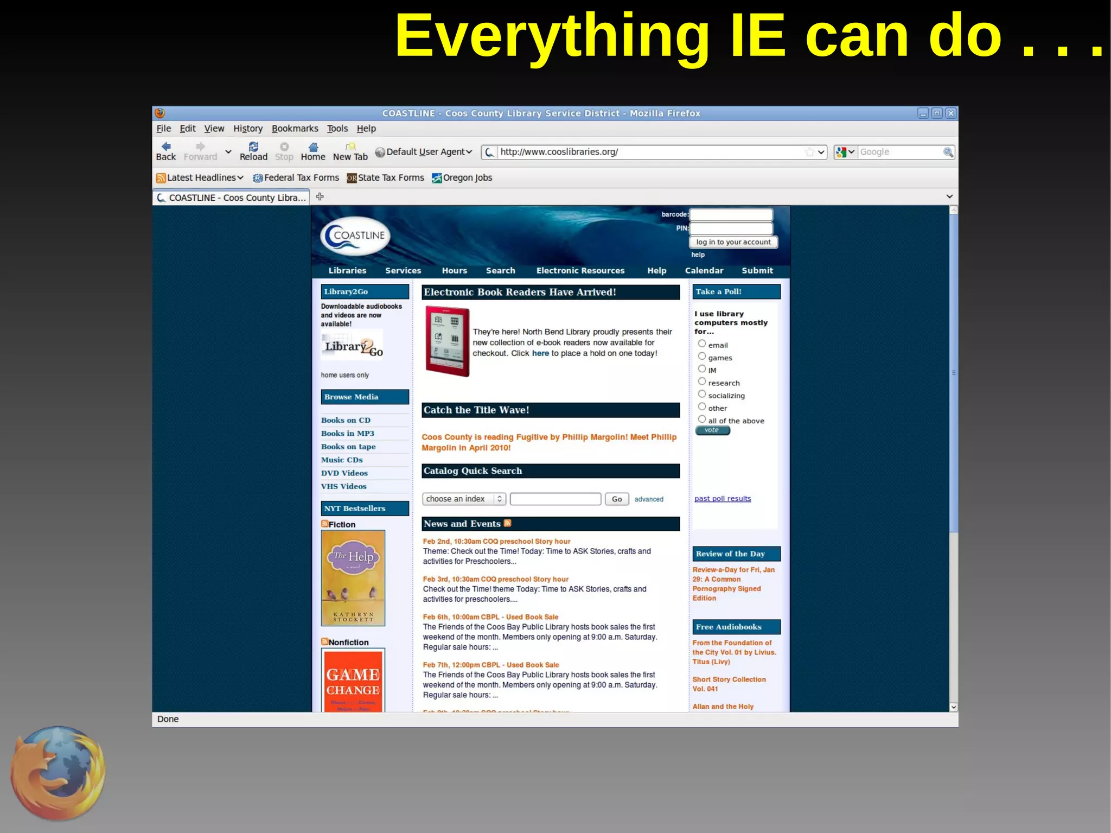Expand the Latest Headlines bookmark folder
1111x833 pixels.
point(200,178)
